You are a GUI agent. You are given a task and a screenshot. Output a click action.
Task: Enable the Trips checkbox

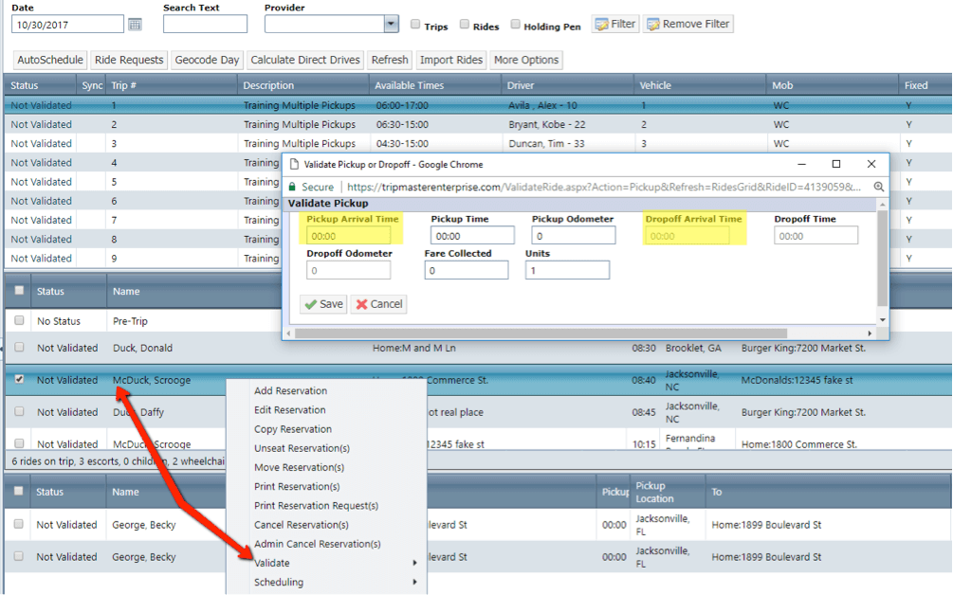tap(416, 25)
